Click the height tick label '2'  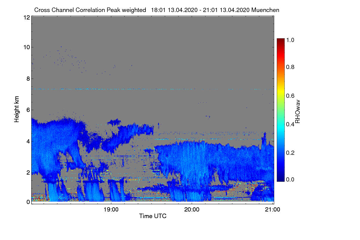(x=28, y=172)
